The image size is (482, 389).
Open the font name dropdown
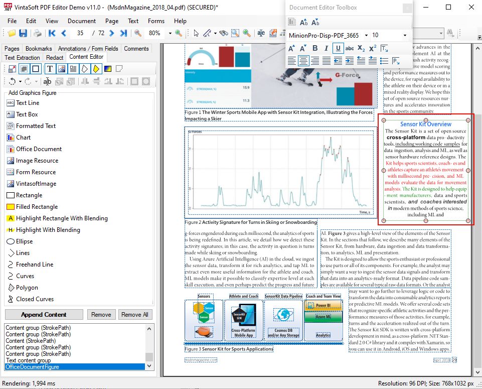(366, 35)
